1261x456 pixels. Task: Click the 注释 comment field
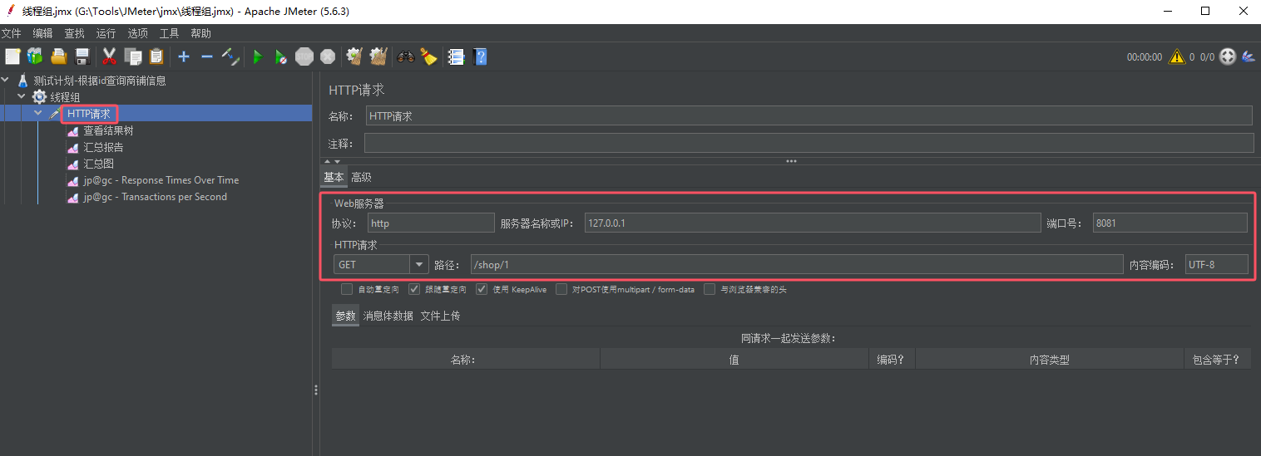point(809,143)
